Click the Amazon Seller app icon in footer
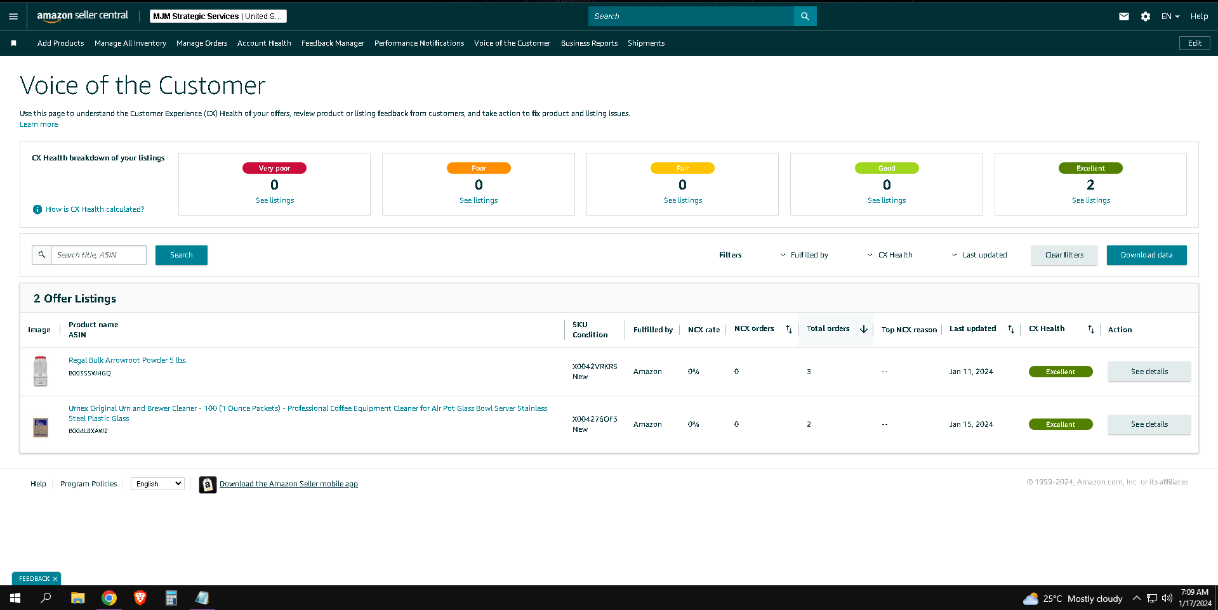Screen dimensions: 1218x610 point(208,484)
